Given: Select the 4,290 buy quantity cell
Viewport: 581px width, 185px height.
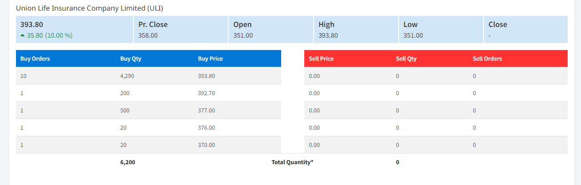Looking at the screenshot, I should coord(127,76).
